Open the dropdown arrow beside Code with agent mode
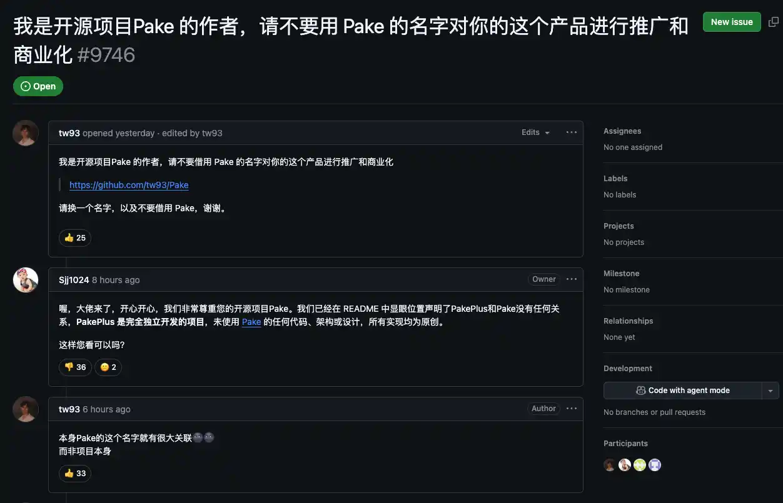 point(770,390)
